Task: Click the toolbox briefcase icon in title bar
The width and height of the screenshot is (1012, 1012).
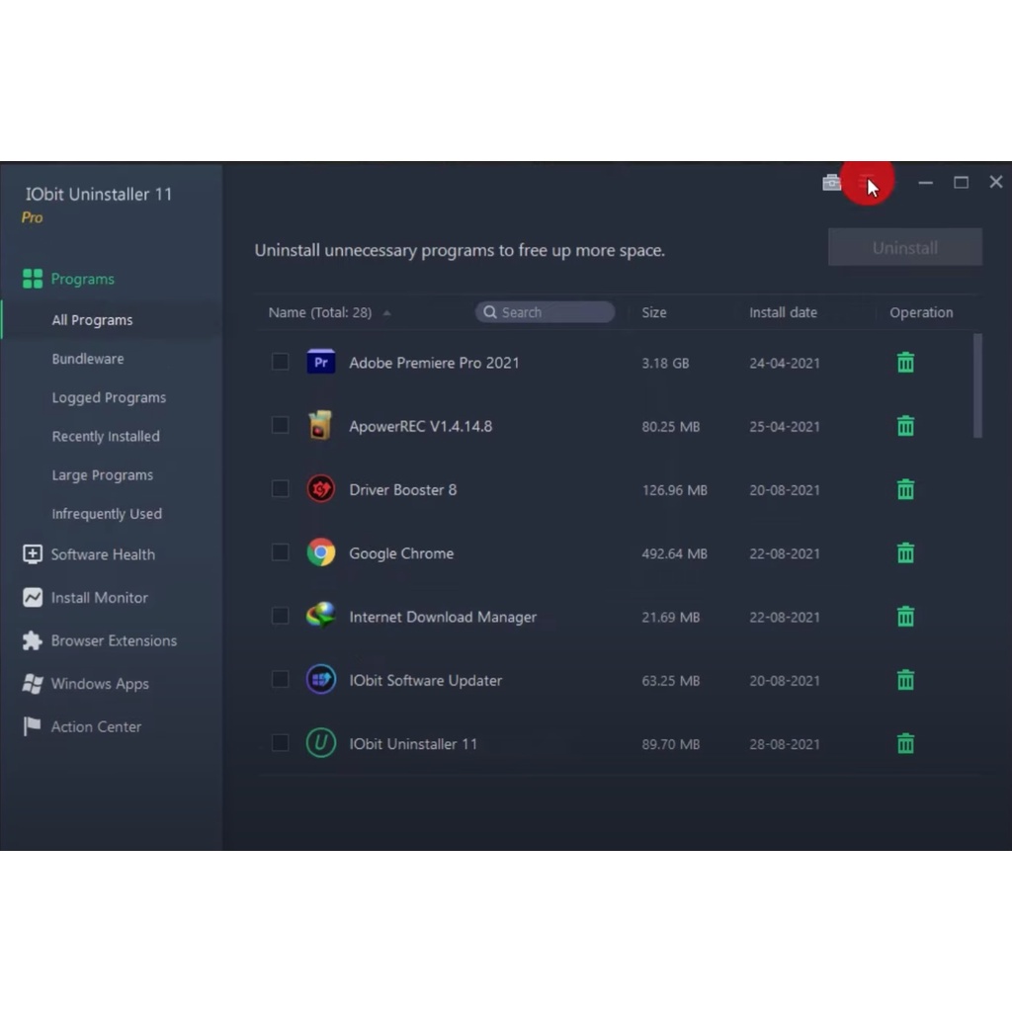Action: coord(831,183)
